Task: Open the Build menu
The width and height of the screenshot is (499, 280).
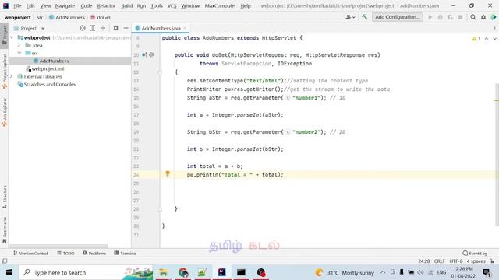Action: pyautogui.click(x=126, y=5)
